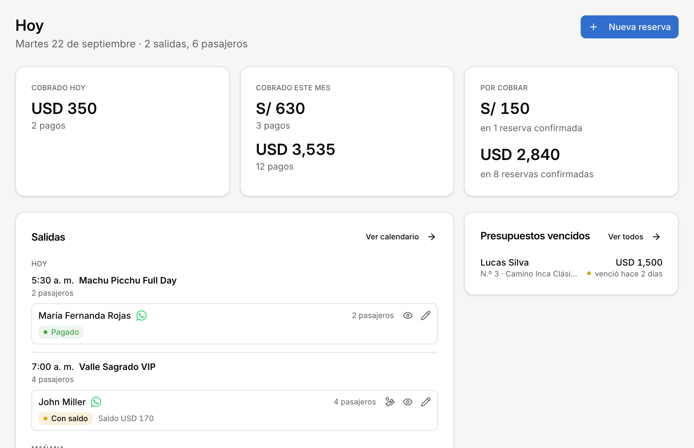Open WhatsApp chat with María Fernanda Rojas
The height and width of the screenshot is (448, 694).
click(x=141, y=316)
